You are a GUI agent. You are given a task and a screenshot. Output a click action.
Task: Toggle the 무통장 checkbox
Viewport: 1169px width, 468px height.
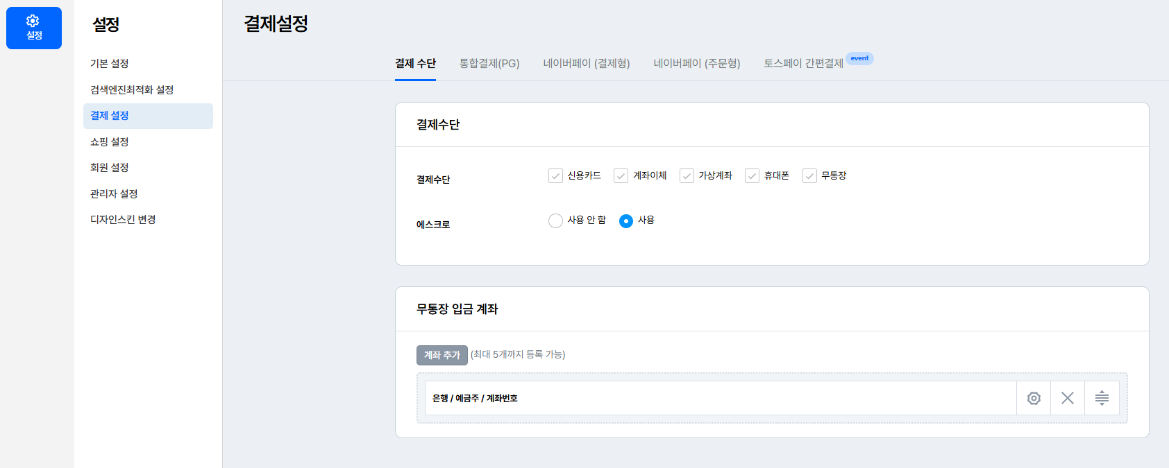(x=809, y=176)
